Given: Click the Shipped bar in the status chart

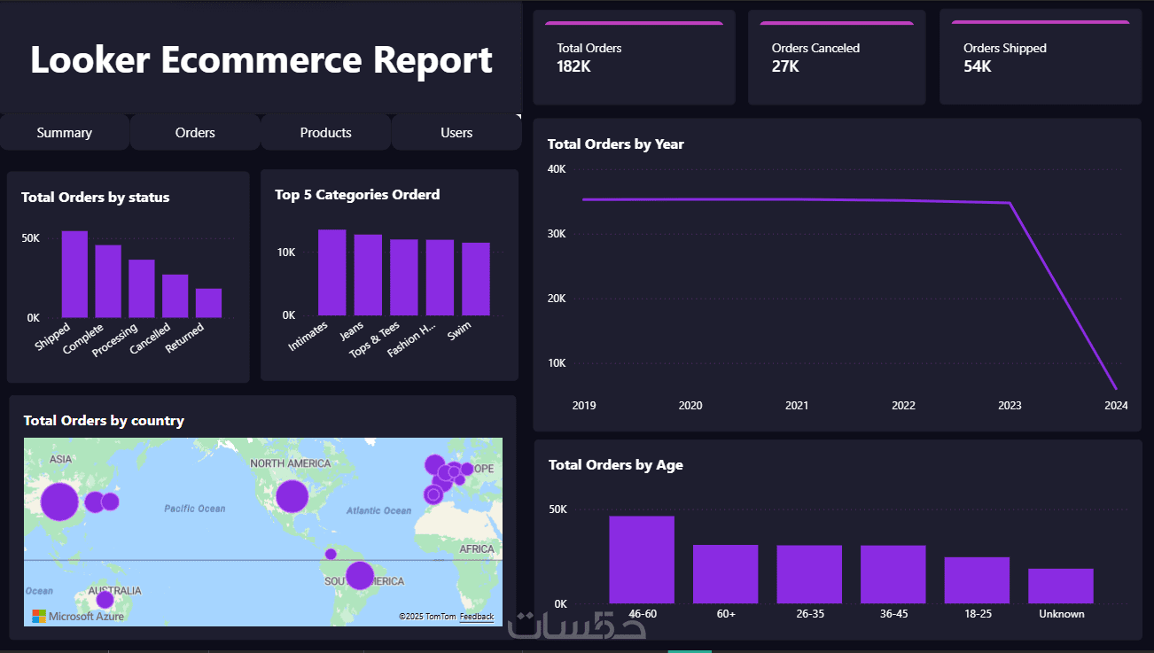Looking at the screenshot, I should pyautogui.click(x=74, y=274).
